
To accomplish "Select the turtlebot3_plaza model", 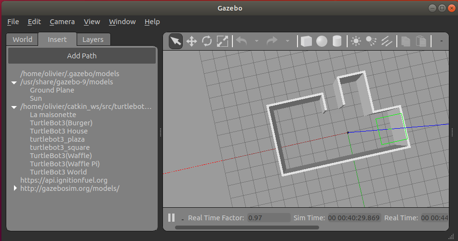I will pyautogui.click(x=57, y=139).
